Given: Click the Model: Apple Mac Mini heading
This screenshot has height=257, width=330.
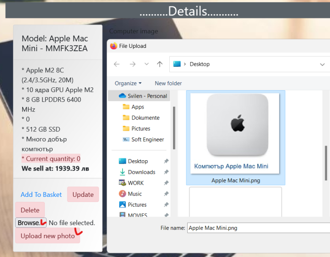Looking at the screenshot, I should click(x=55, y=43).
